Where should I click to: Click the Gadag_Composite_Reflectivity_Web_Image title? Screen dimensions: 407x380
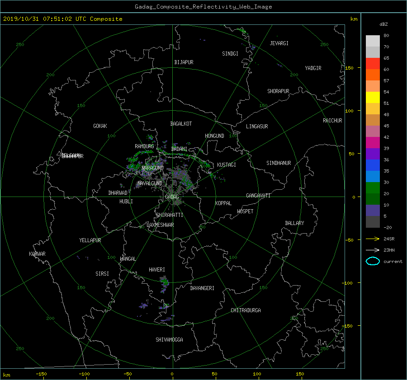click(203, 7)
